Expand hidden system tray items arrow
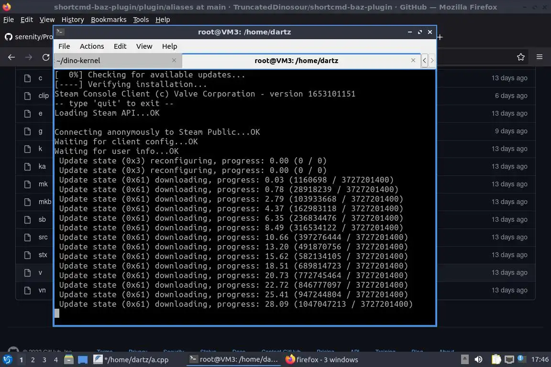This screenshot has height=367, width=551. (x=464, y=360)
